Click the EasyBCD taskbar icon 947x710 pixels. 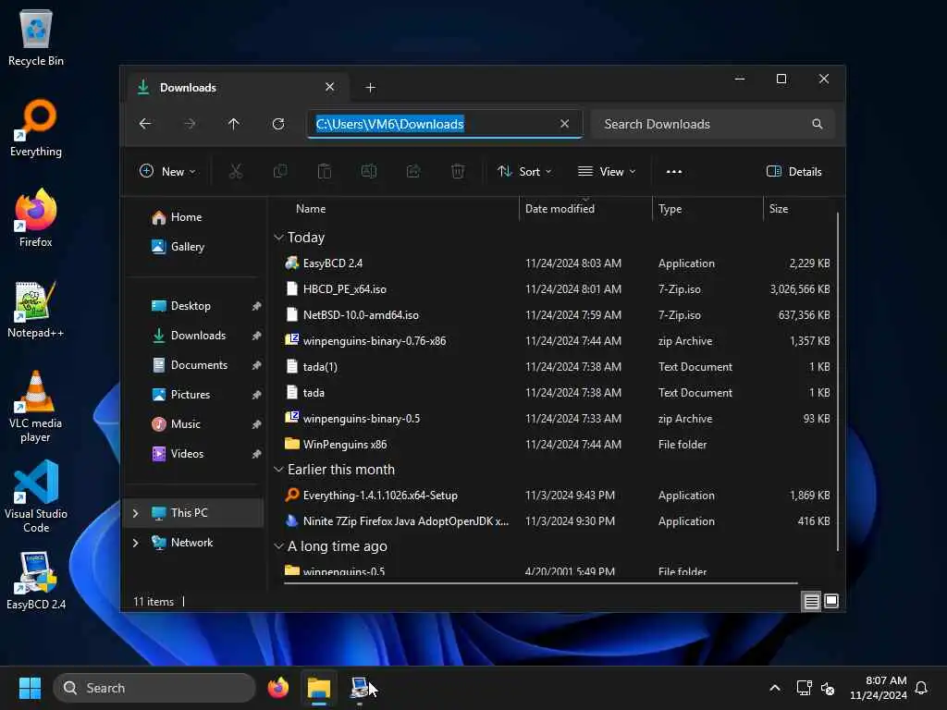click(360, 688)
